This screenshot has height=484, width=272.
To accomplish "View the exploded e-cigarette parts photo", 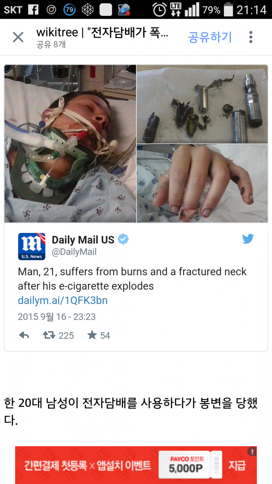I will (202, 104).
